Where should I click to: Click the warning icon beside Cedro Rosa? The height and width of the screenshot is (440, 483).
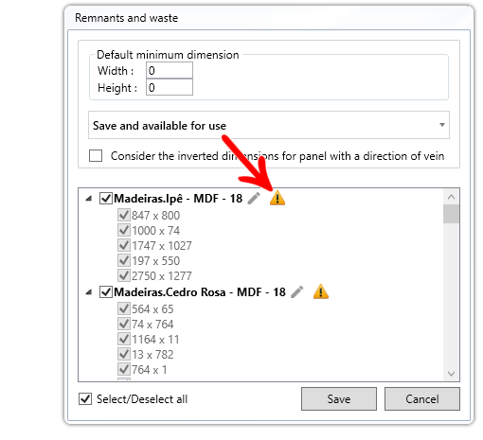click(x=321, y=291)
